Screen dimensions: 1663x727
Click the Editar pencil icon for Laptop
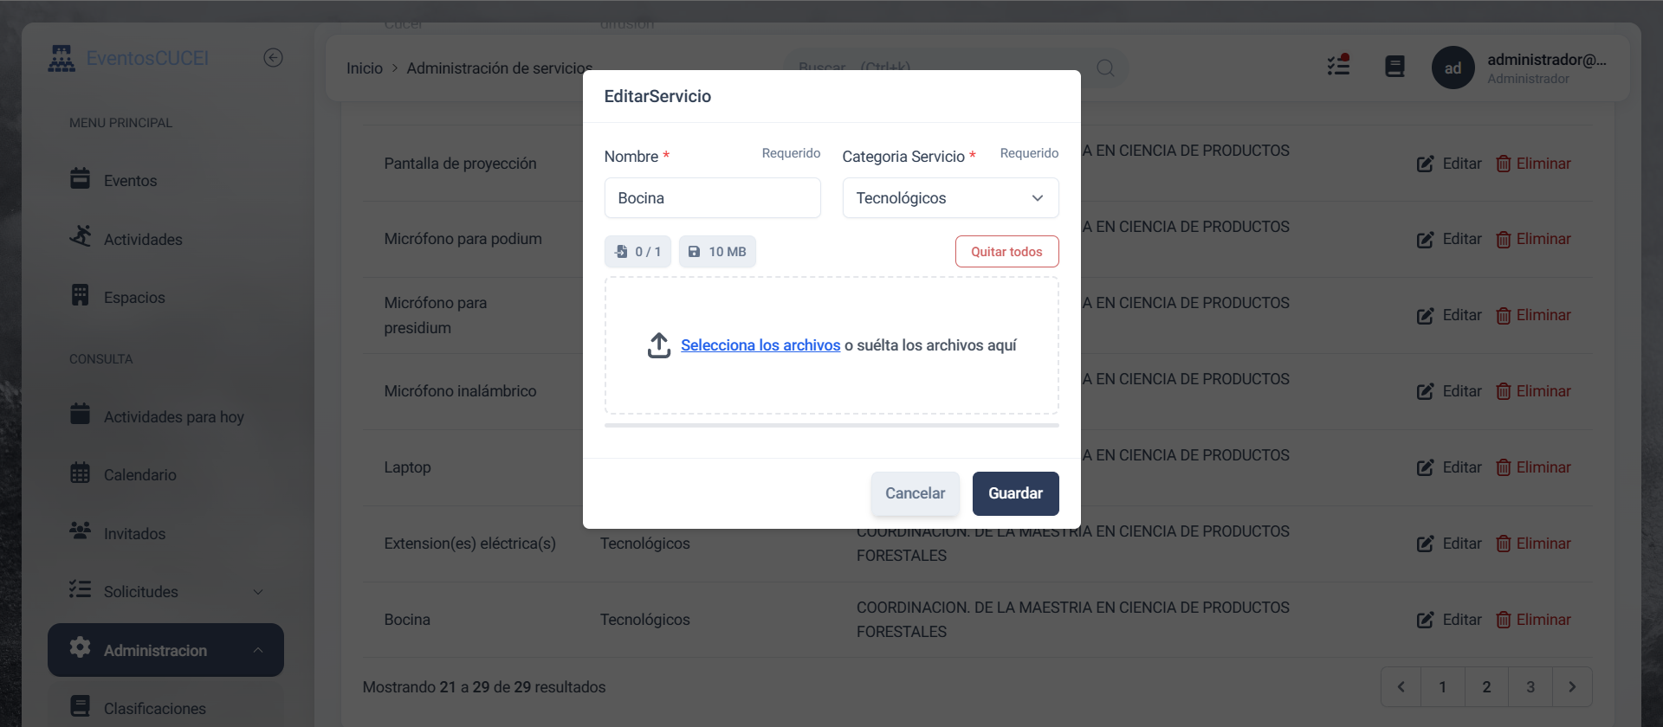1425,466
